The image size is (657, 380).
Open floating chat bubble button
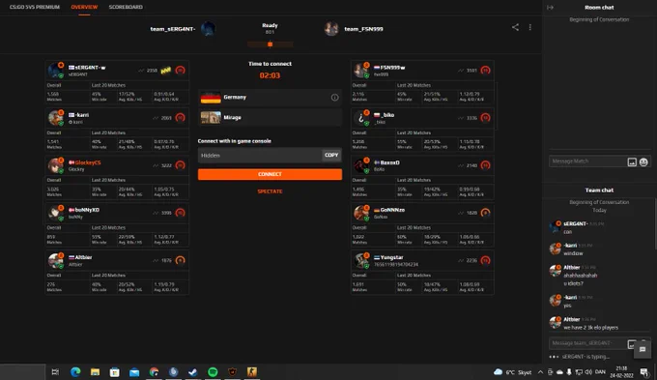tap(643, 349)
